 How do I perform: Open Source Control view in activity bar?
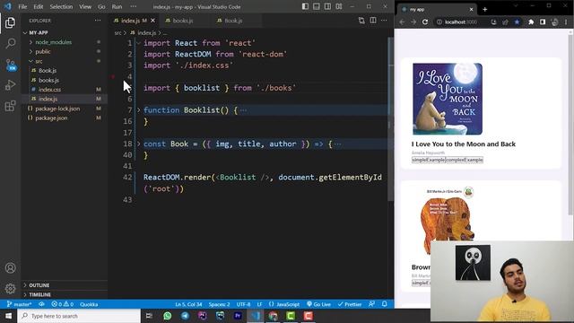coord(10,65)
